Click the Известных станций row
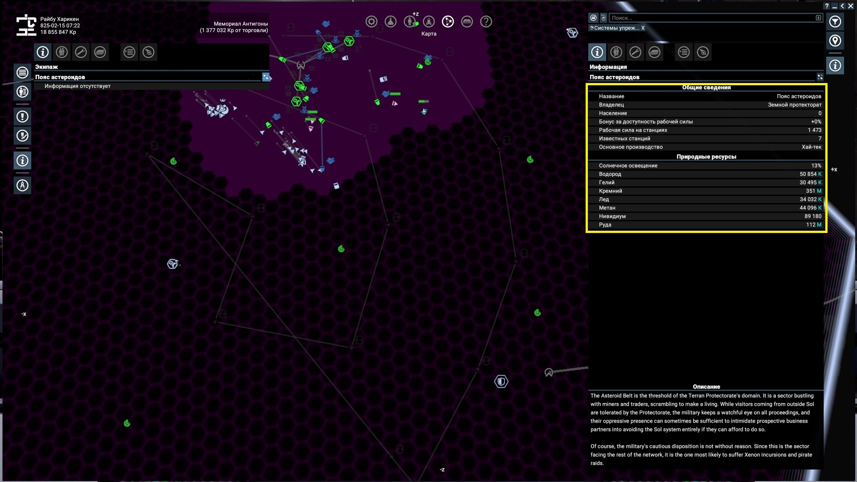 point(706,139)
